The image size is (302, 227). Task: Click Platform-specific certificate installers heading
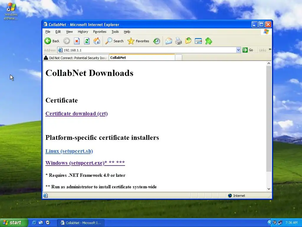102,138
